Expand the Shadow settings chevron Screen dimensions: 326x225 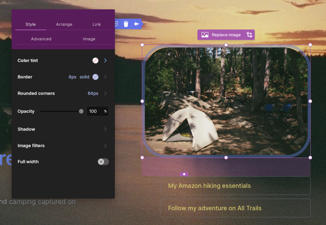tap(105, 129)
